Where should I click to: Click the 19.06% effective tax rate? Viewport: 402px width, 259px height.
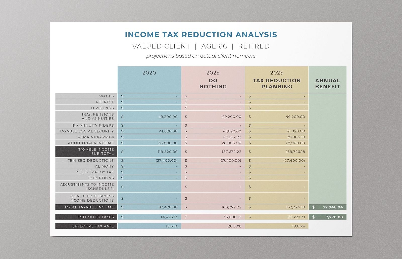[299, 226]
